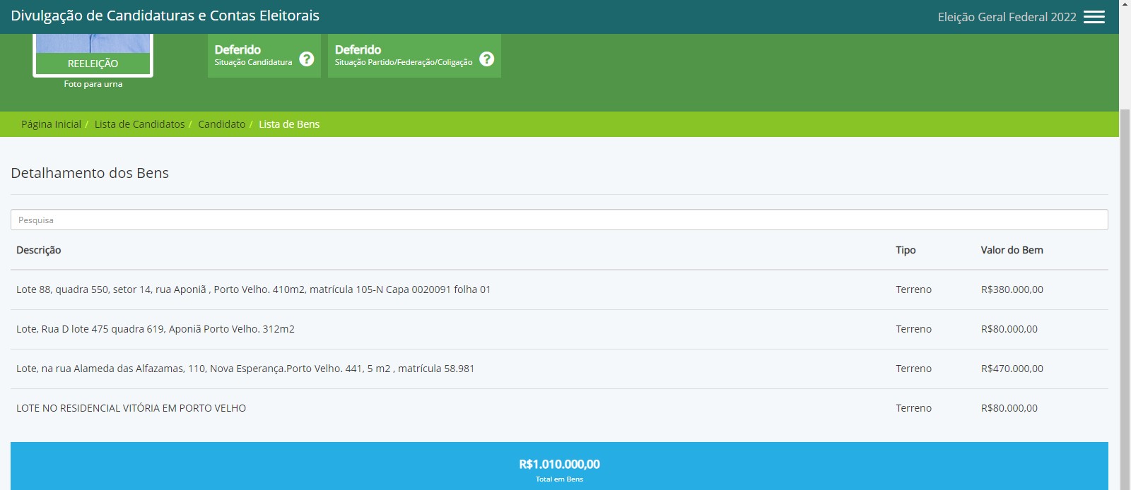1131x490 pixels.
Task: Sort by the Valor do Bem column header
Action: (1012, 250)
